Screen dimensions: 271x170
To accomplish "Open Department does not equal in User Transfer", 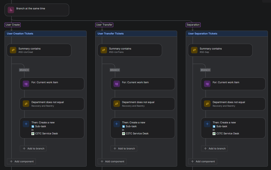I will coord(143,104).
